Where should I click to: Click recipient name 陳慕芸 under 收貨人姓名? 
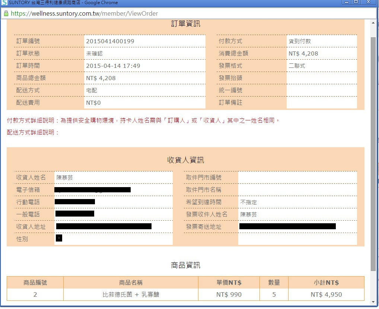(x=64, y=177)
